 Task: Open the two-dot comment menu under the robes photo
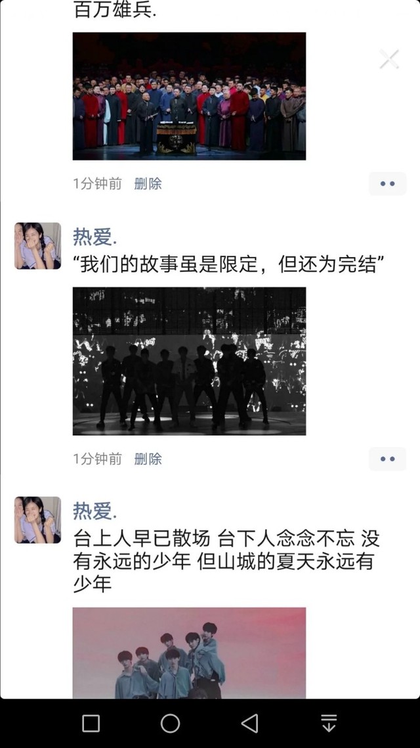click(388, 183)
